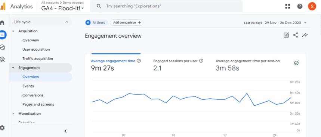Select Average engagement time per session tab
This screenshot has height=137, width=321.
(x=248, y=65)
